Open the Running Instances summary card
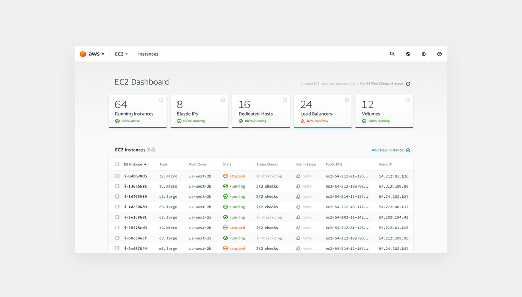The height and width of the screenshot is (297, 522). (137, 112)
